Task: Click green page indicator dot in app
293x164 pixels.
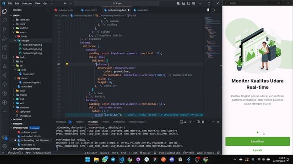Action: (x=257, y=133)
